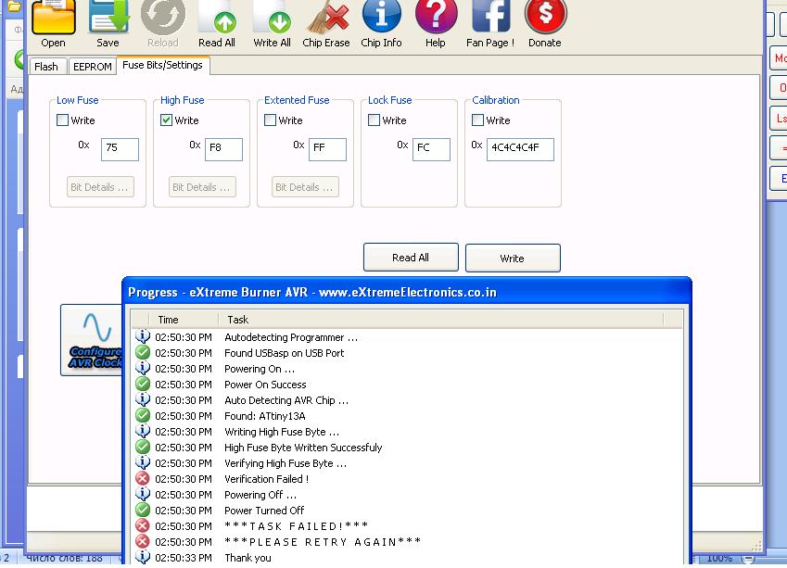
Task: Click the Read All toolbar icon
Action: tap(217, 19)
